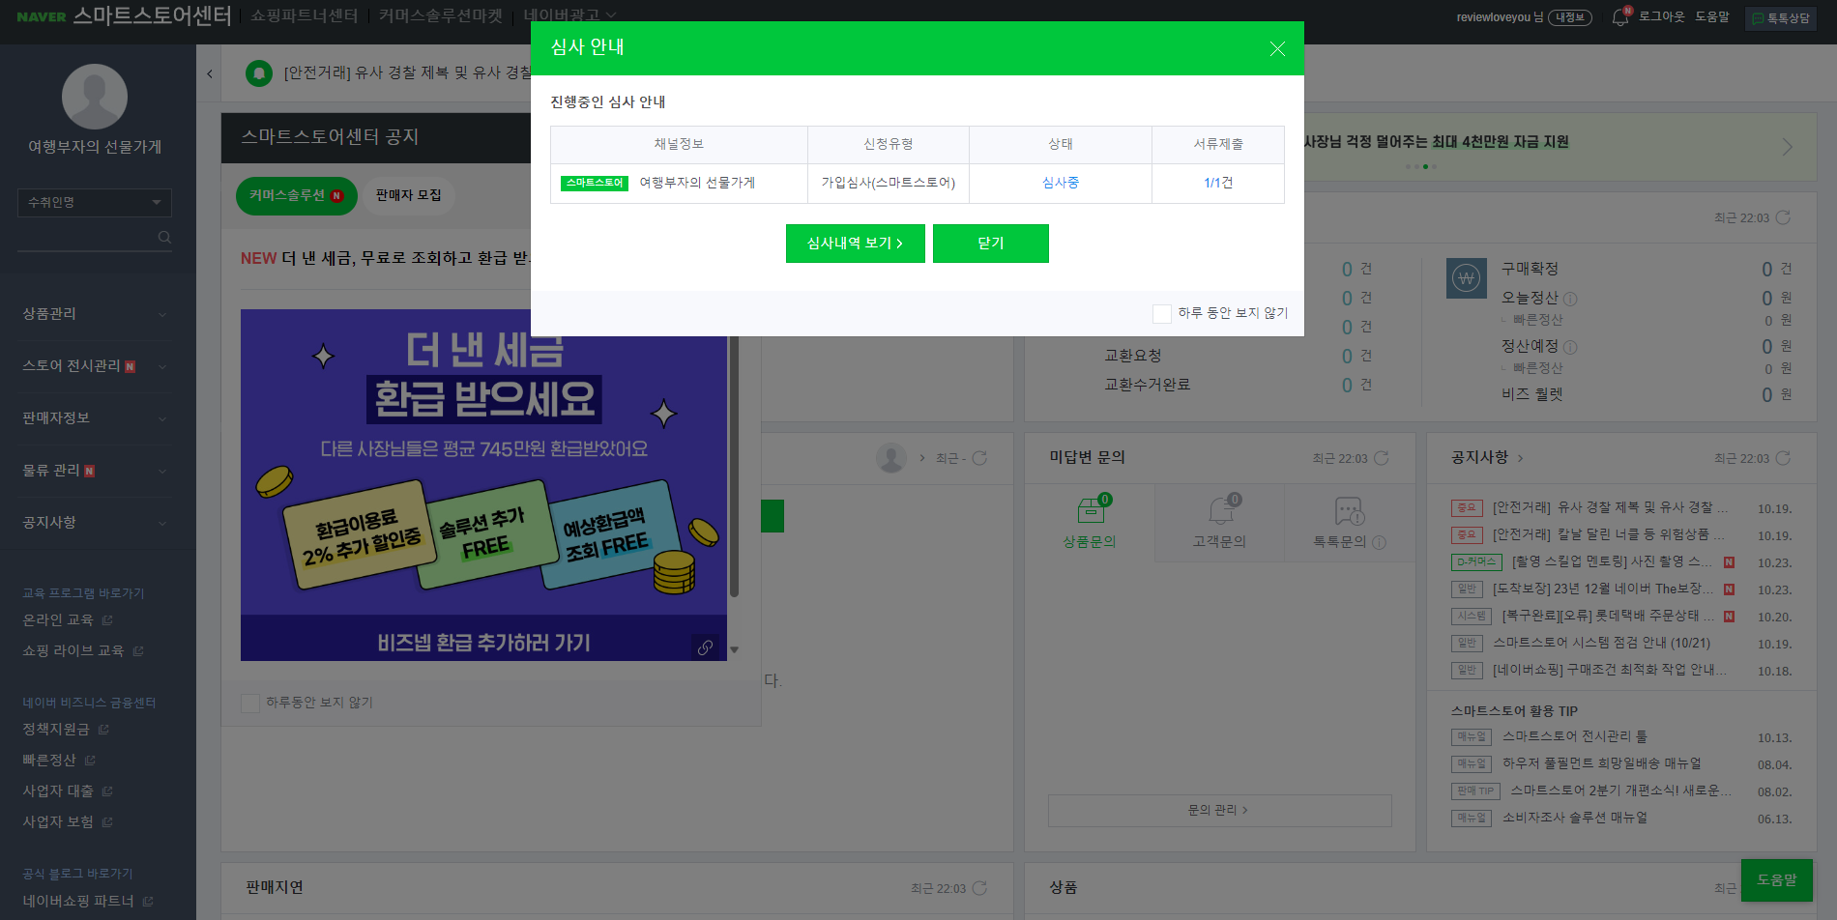Open tip 소비자조사 솔루션 매뉴얼

point(1574,818)
